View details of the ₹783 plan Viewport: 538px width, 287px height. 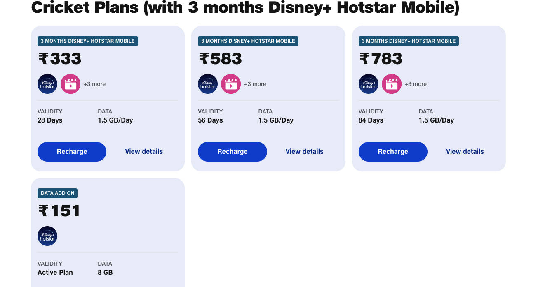coord(465,151)
